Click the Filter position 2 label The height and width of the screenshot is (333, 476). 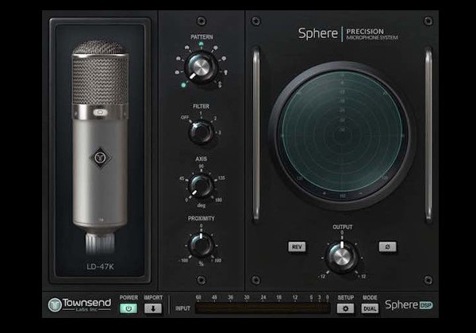(215, 118)
